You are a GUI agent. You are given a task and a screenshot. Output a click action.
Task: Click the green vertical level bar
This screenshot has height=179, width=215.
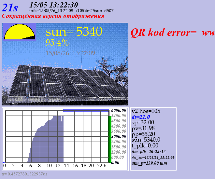tap(110, 139)
